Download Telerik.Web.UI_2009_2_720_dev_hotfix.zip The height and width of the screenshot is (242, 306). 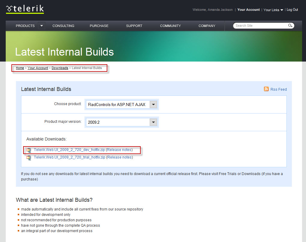(x=69, y=150)
